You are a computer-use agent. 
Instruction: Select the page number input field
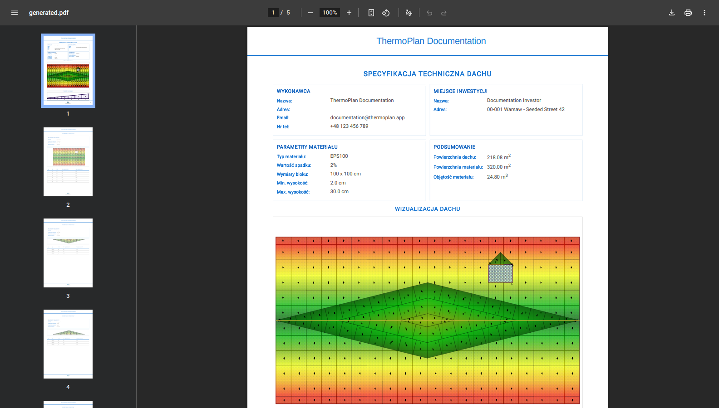pos(273,13)
